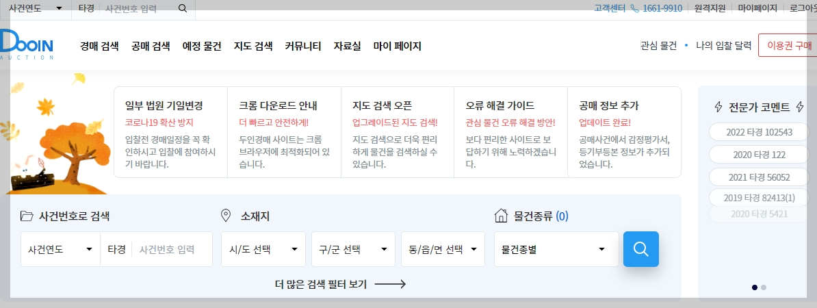817x308 pixels.
Task: Click the 고객센터 link
Action: [610, 8]
